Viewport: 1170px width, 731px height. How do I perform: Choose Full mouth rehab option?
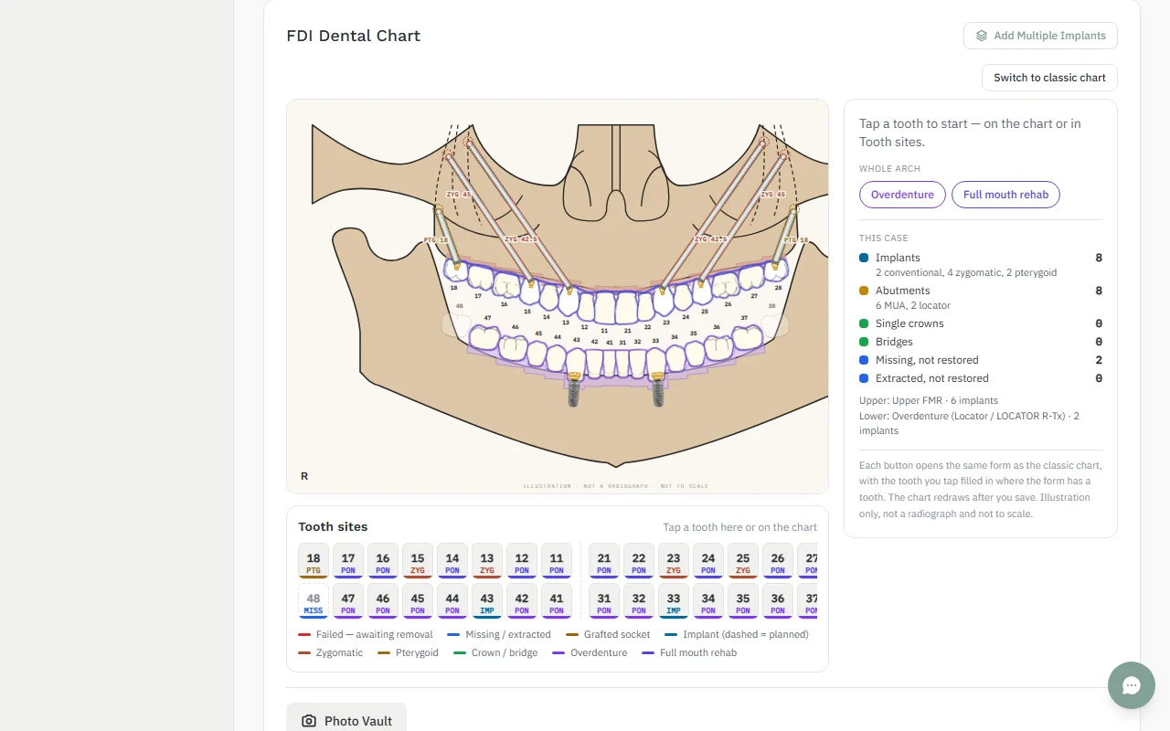pyautogui.click(x=1005, y=195)
